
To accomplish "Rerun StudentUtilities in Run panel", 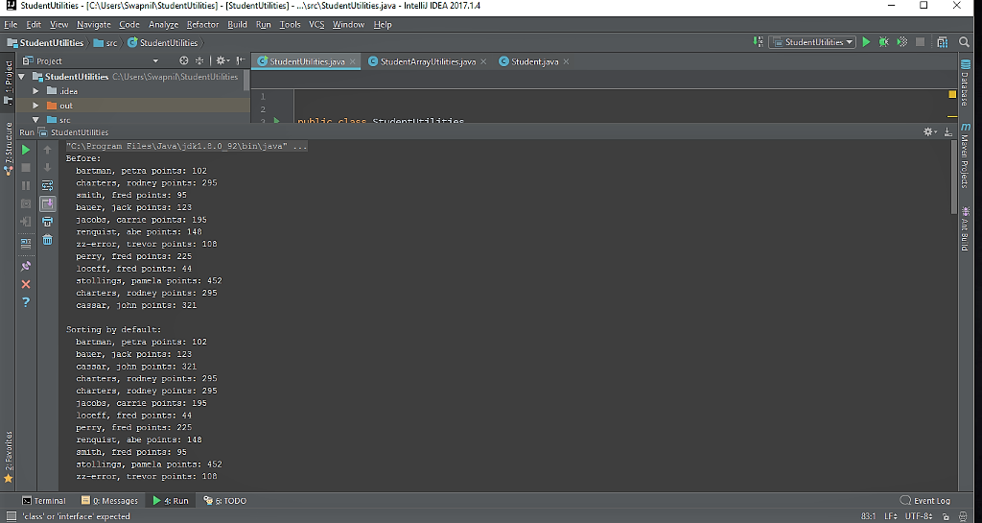I will point(26,150).
